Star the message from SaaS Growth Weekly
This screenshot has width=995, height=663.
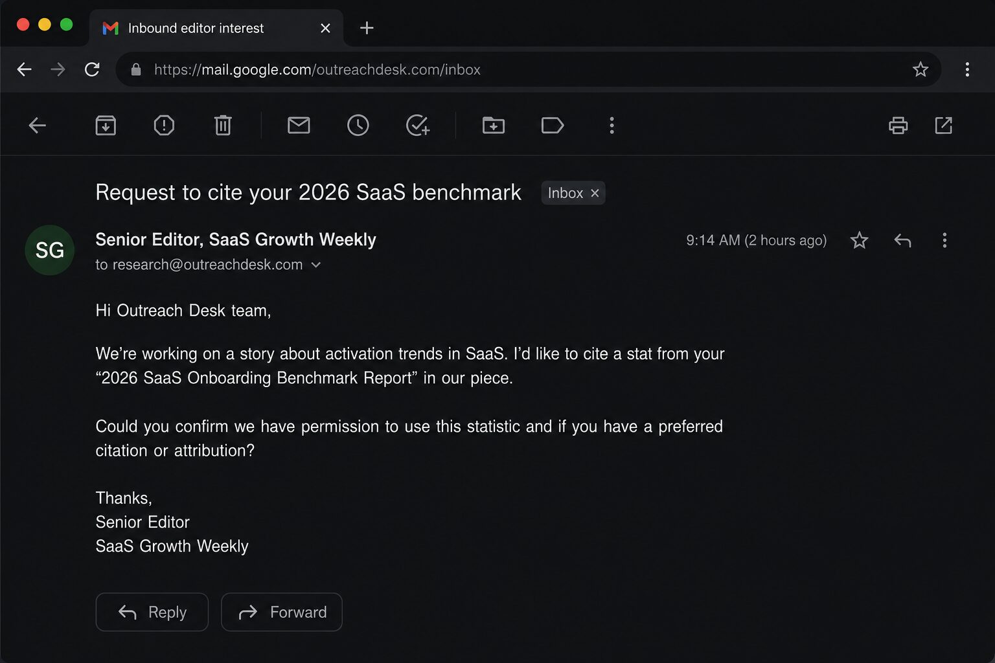[x=859, y=240]
